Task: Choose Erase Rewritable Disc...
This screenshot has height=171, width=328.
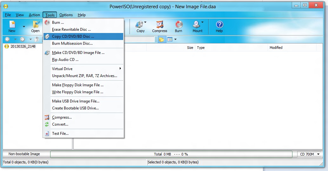Action: [84, 30]
